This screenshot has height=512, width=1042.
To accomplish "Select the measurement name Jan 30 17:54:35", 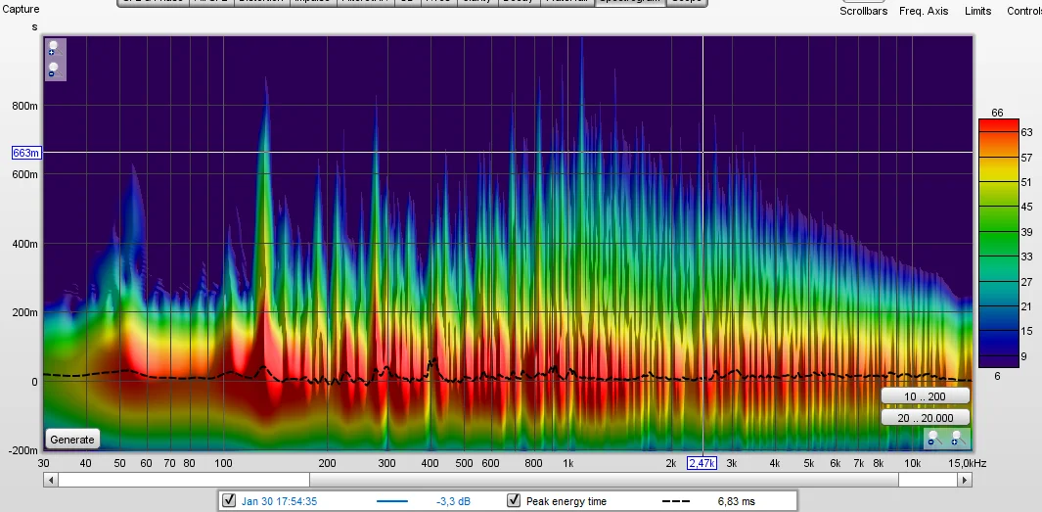I will 279,501.
